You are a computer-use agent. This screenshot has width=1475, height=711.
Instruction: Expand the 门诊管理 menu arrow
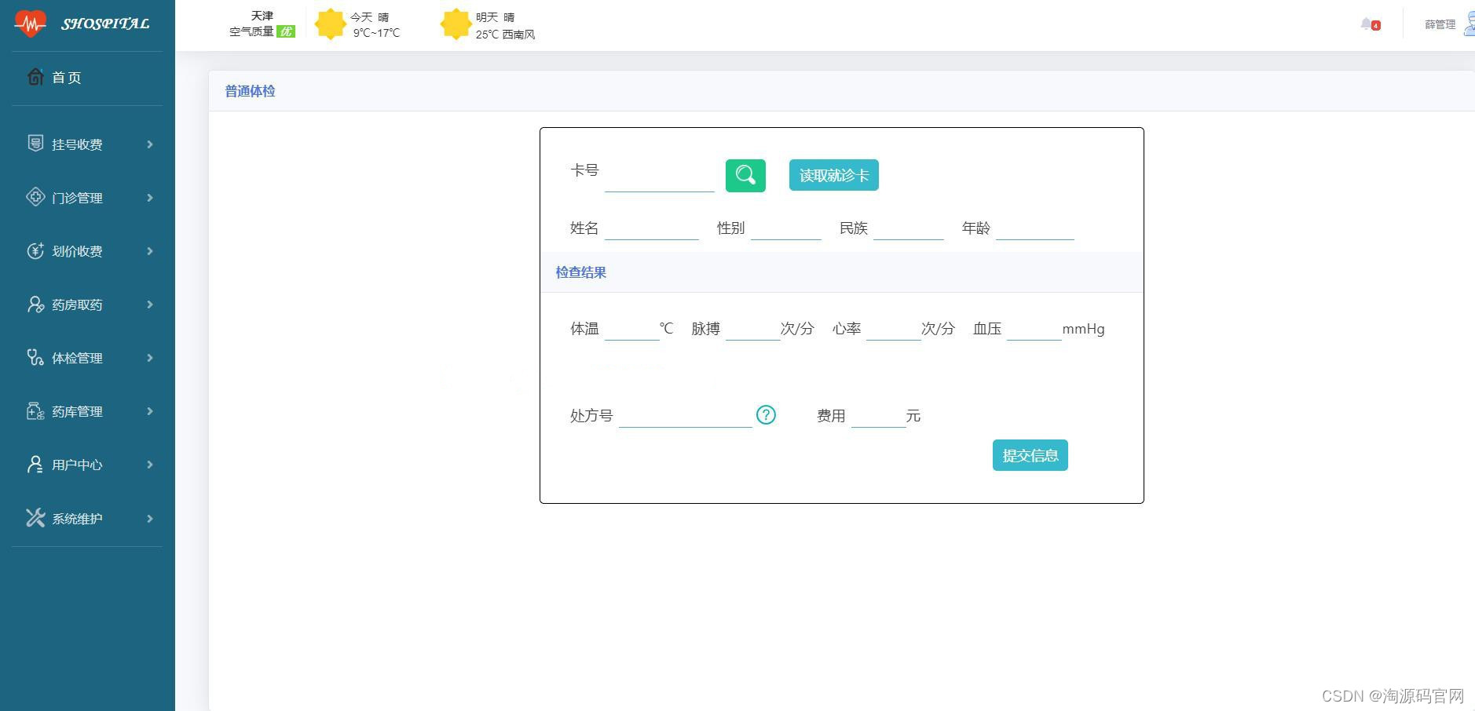(150, 198)
